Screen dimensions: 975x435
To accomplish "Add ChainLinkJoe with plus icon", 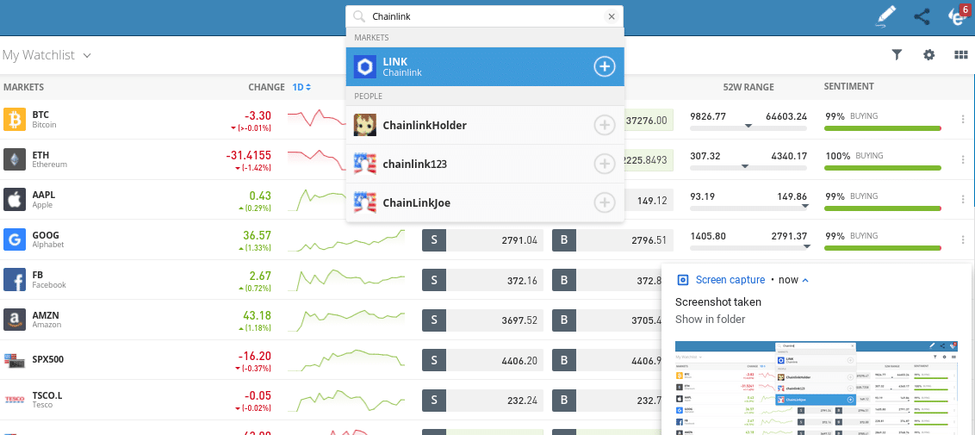I will (x=605, y=202).
